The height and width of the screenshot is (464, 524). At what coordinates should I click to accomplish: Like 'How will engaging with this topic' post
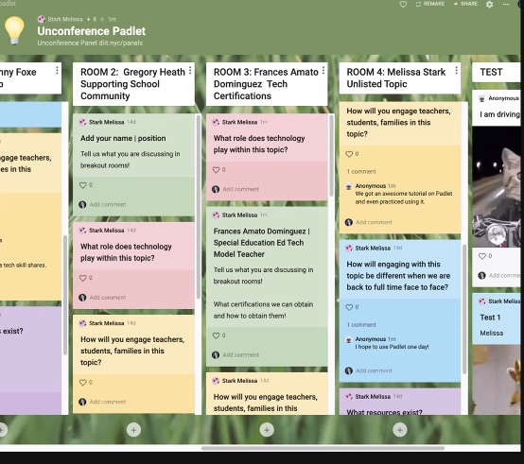349,307
